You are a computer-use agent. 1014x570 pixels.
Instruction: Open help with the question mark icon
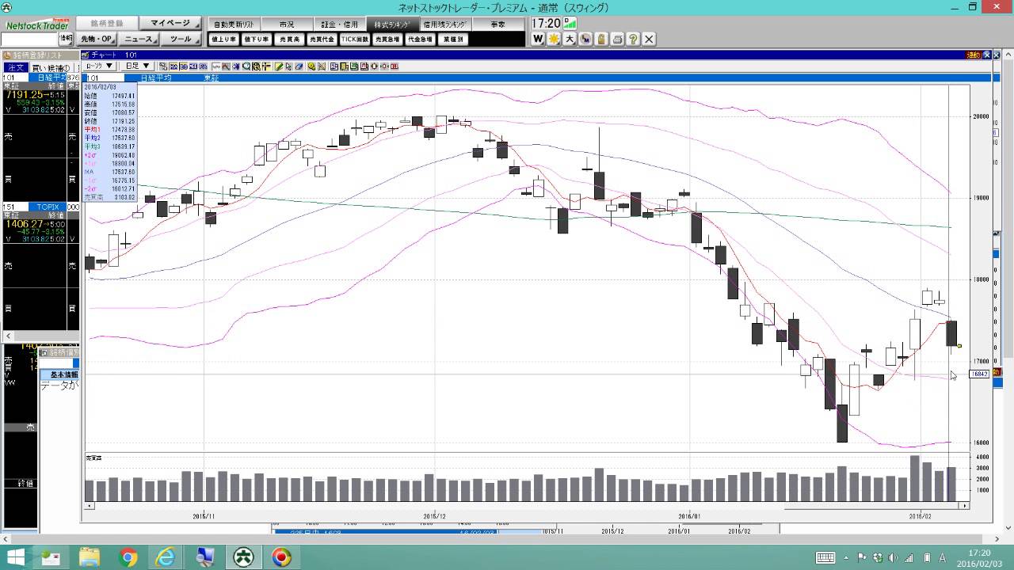633,39
